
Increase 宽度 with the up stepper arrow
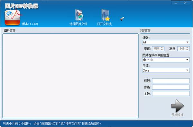[x=162, y=47]
